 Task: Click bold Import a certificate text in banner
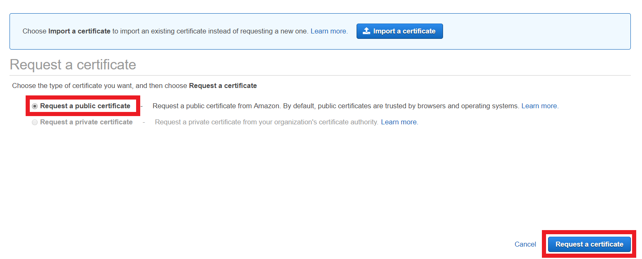pyautogui.click(x=79, y=31)
